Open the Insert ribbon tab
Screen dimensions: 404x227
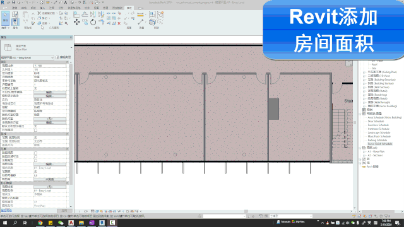[x=42, y=8]
